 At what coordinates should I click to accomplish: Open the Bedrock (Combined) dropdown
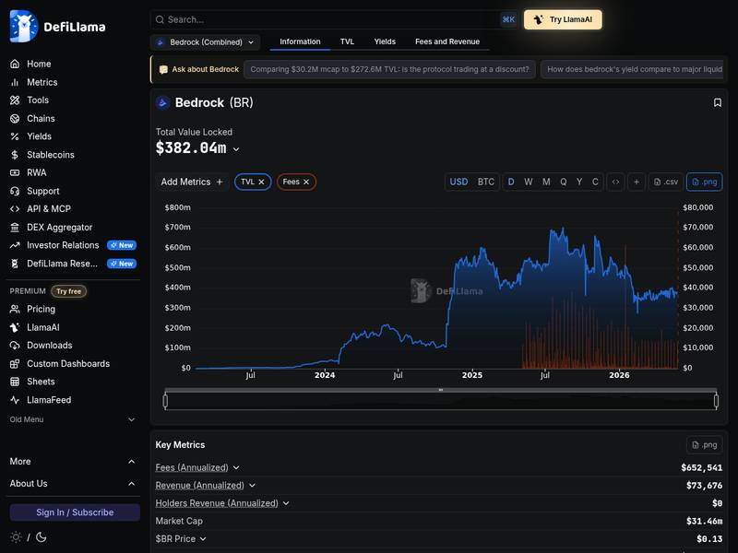point(205,42)
